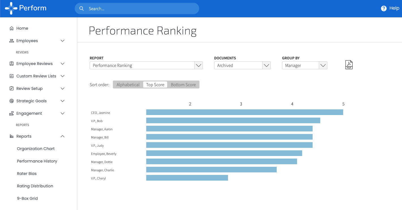
Task: Click the search magnifier icon
Action: point(81,8)
